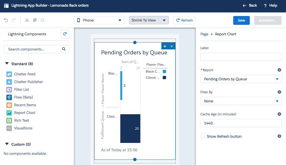
Task: Remove the Report Chart component from canvas
Action: click(x=172, y=46)
